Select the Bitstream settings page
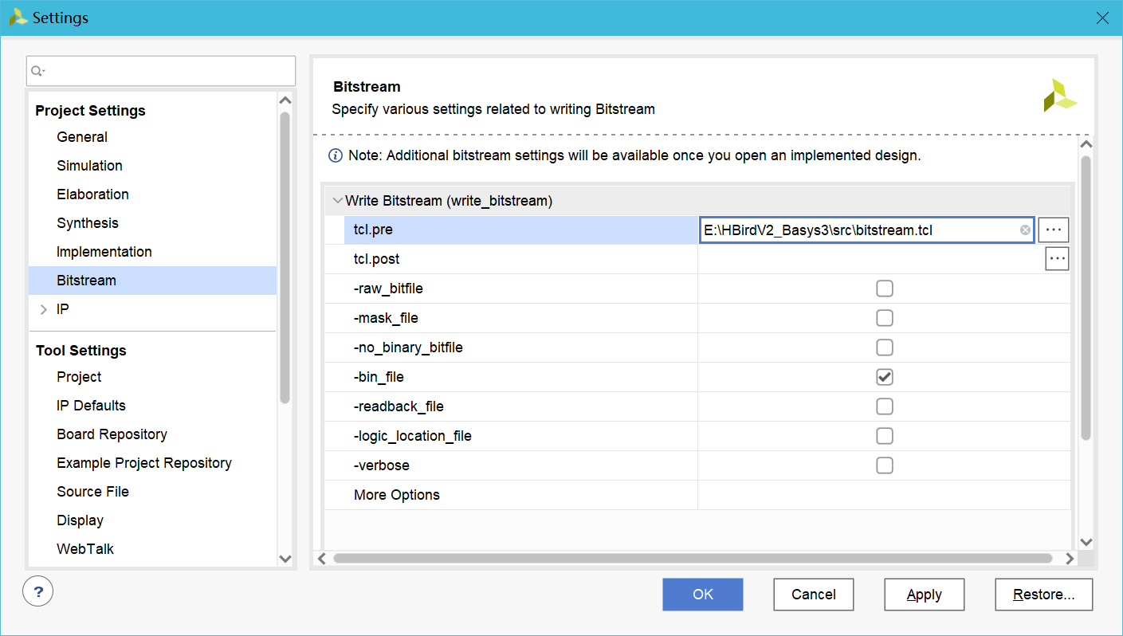 tap(153, 281)
